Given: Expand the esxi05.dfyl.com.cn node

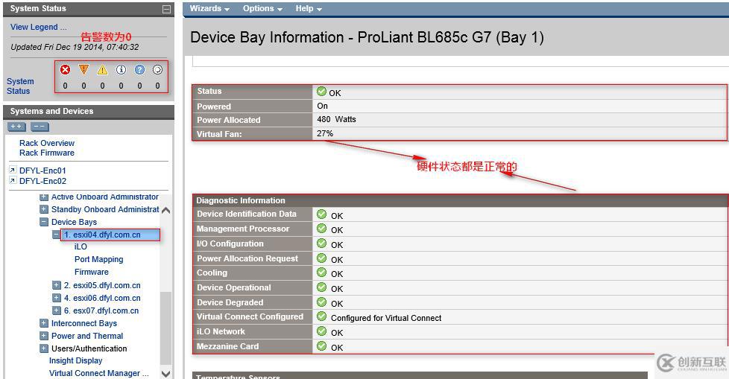Looking at the screenshot, I should pyautogui.click(x=56, y=285).
